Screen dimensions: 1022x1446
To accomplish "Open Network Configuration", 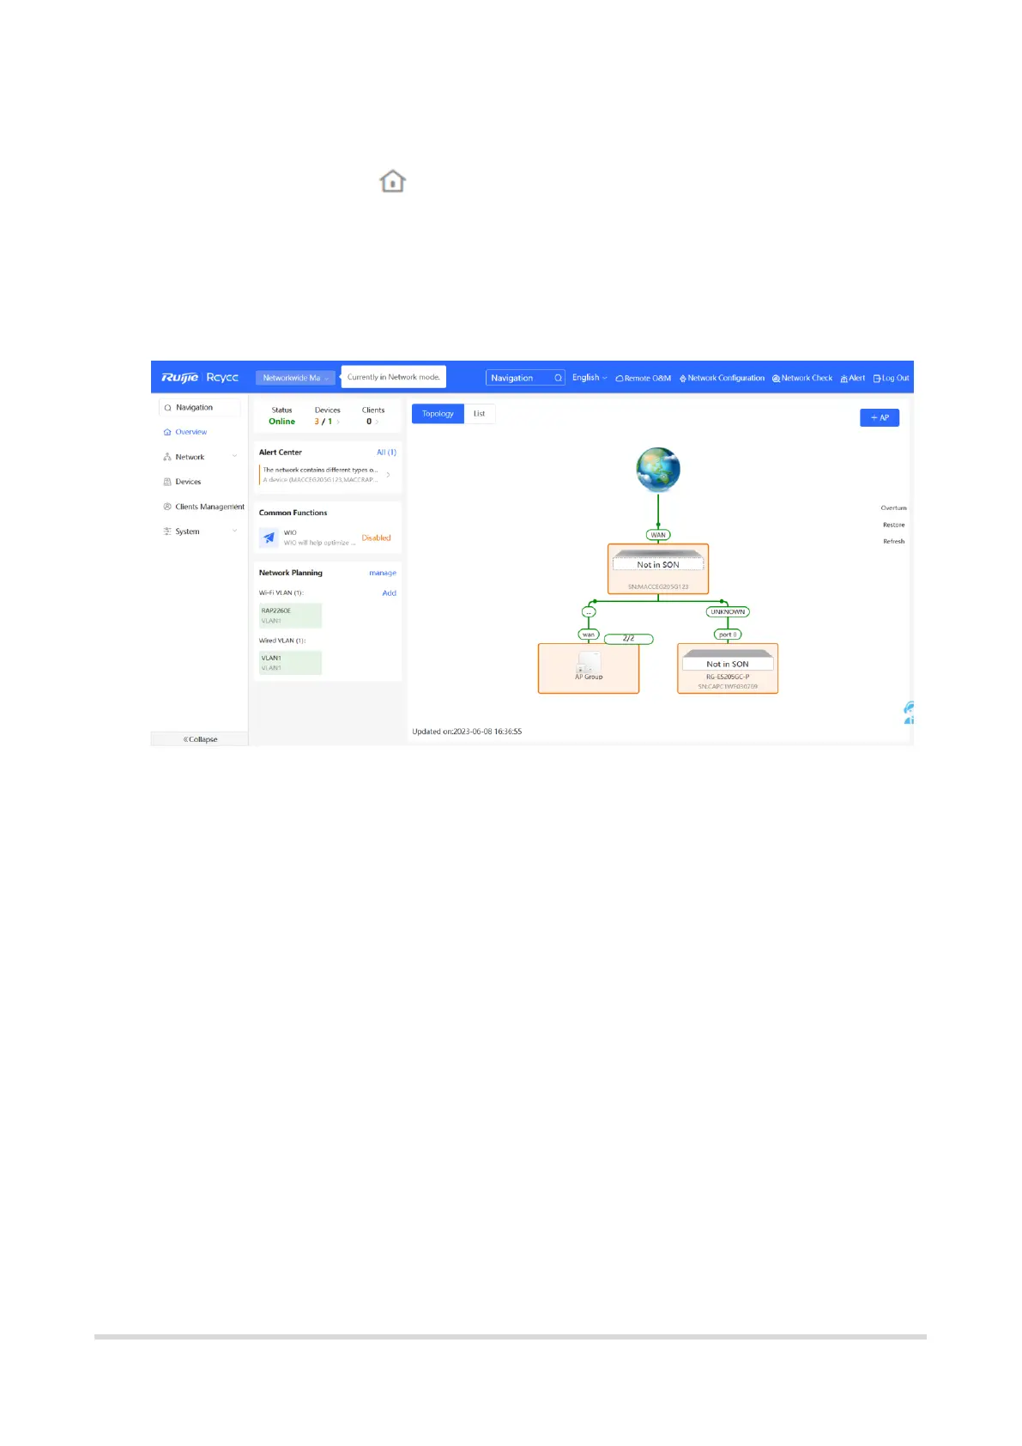I will 722,378.
